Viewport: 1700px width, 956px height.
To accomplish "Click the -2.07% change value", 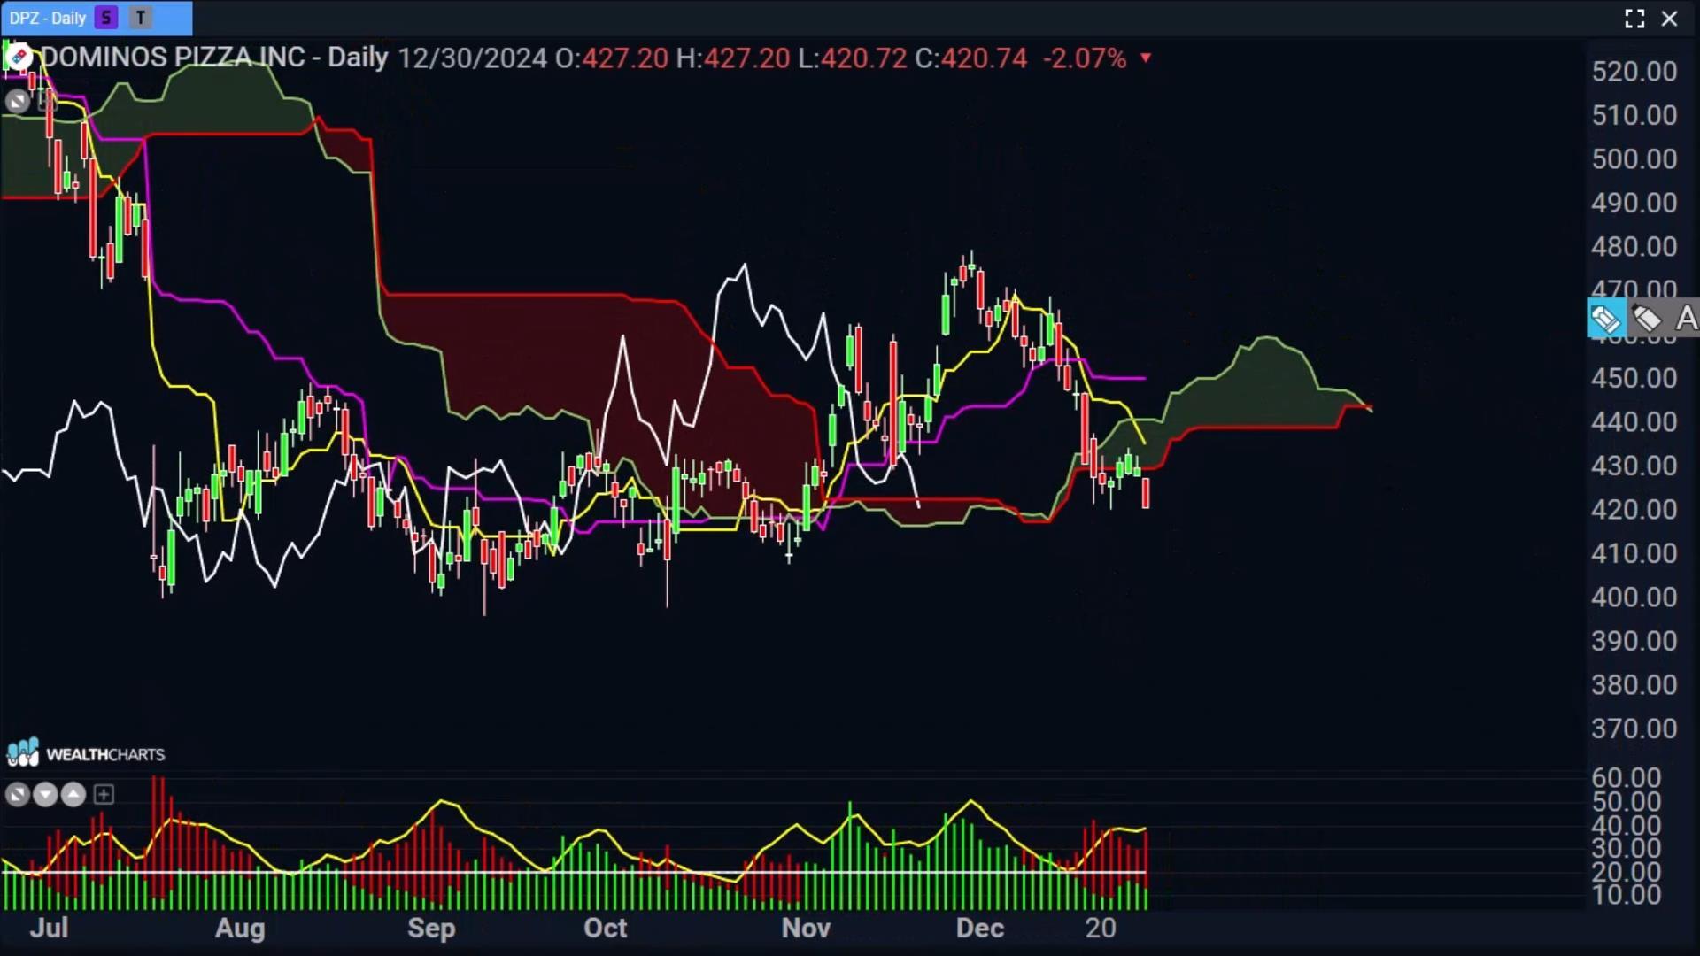I will (x=1085, y=58).
